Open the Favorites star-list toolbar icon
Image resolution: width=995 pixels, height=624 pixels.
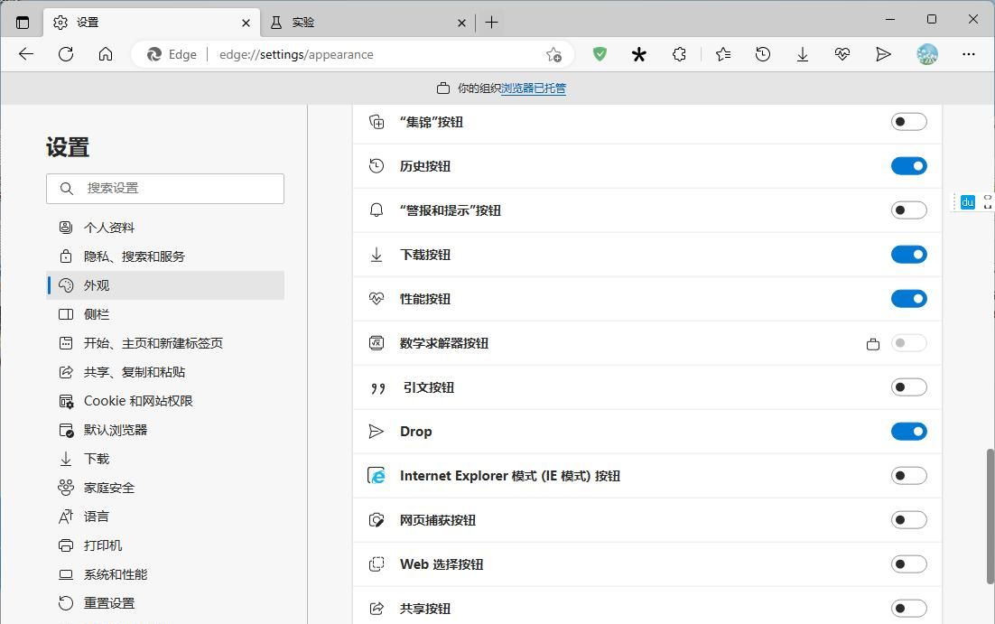723,54
